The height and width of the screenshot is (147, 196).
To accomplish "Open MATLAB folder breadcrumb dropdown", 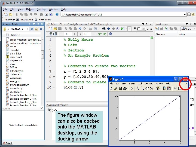I will tap(27, 29).
